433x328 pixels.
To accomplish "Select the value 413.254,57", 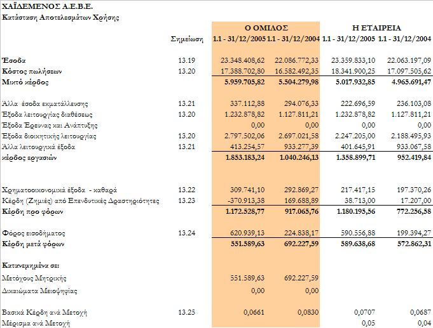I will pos(247,147).
